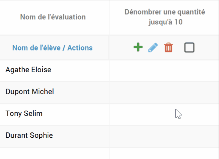Open Durant Sophie's evaluation result cell
Viewport: 219px width, 159px height.
[x=164, y=137]
